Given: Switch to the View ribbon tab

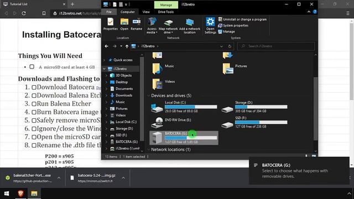Looking at the screenshot, I should tap(146, 12).
